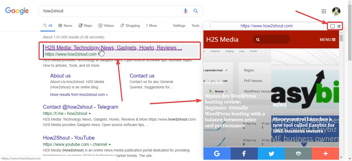Maximize the preview panel square icon
The image size is (352, 161).
click(x=333, y=26)
